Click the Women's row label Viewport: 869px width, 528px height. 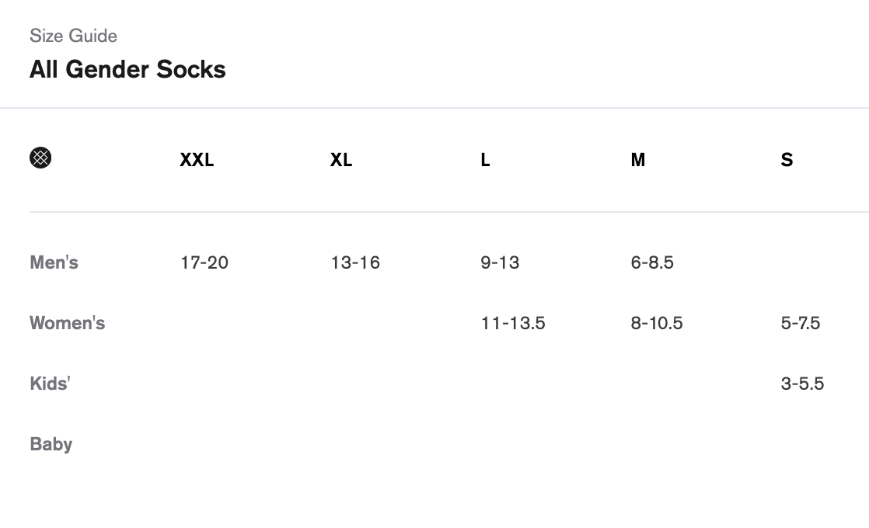point(67,323)
